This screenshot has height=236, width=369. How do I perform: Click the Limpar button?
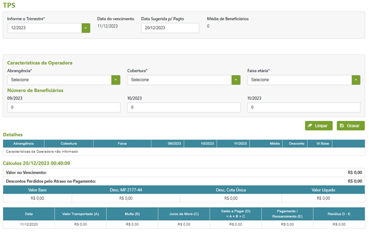point(319,126)
